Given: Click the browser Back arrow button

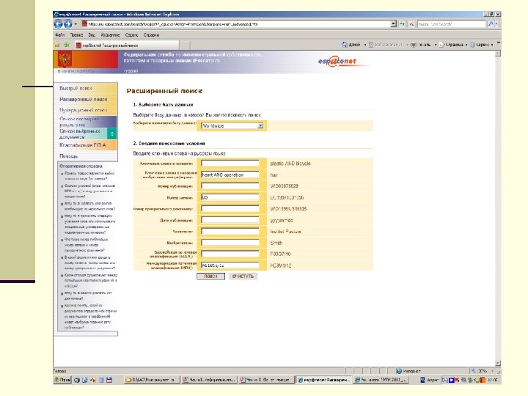Looking at the screenshot, I should point(58,24).
